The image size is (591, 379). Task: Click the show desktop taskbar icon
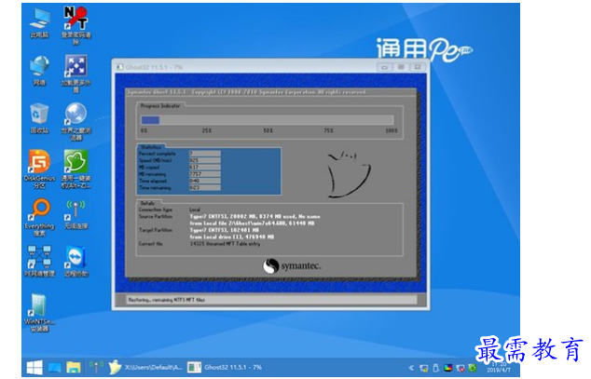(x=55, y=367)
